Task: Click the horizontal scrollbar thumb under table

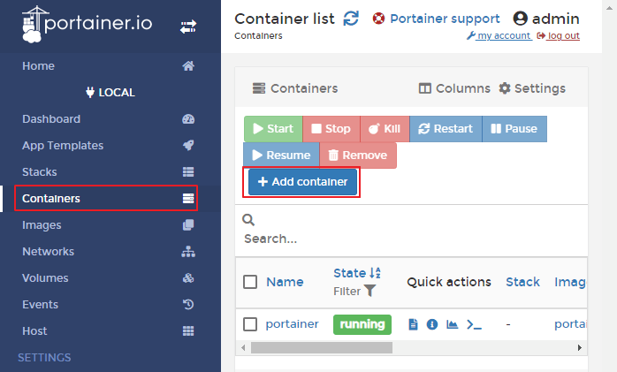Action: 322,347
